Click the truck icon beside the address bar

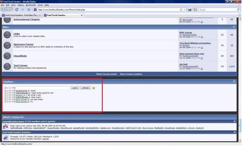point(190,10)
